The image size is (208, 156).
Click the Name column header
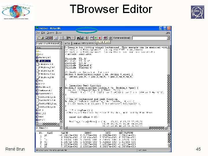47,47
